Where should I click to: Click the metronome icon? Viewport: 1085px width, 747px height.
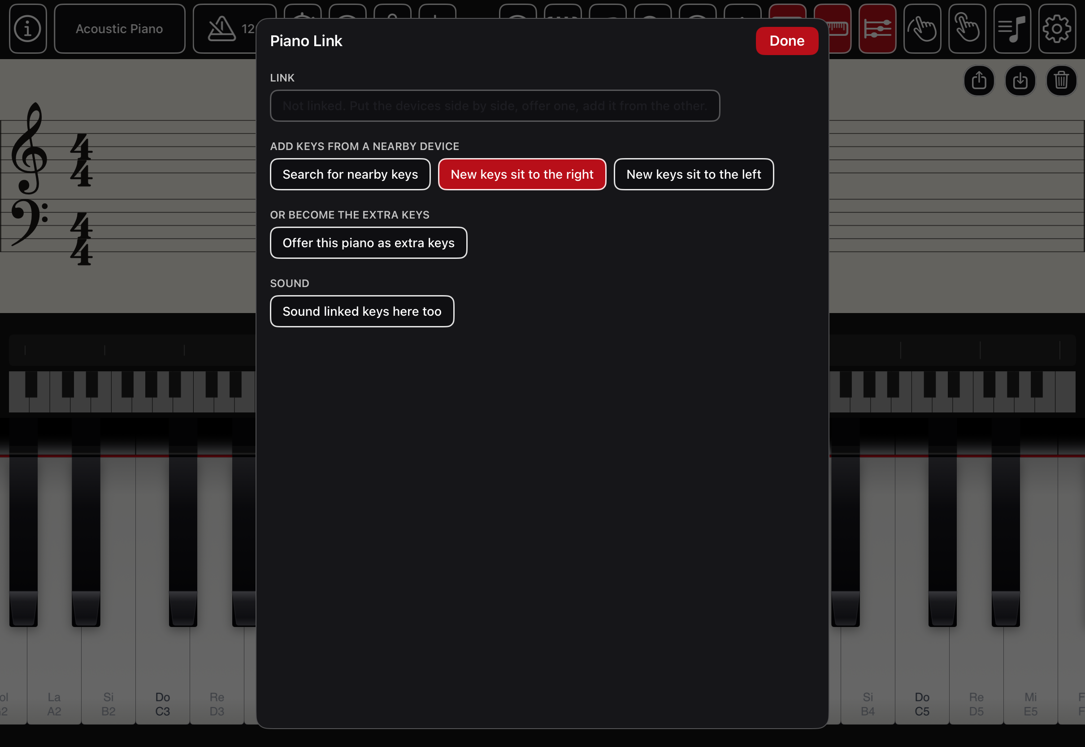[x=221, y=29]
